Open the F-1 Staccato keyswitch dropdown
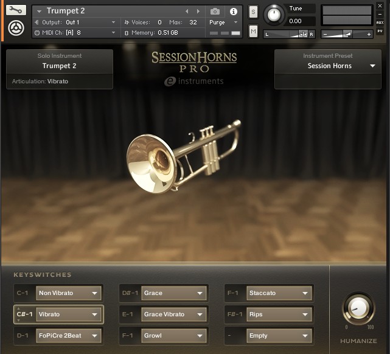 tap(279, 293)
